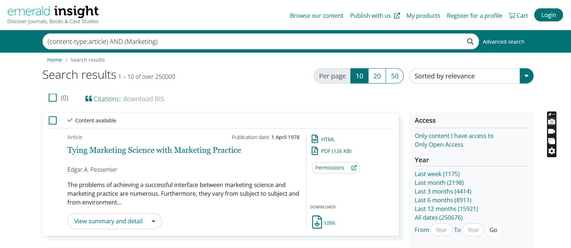The height and width of the screenshot is (248, 571).
Task: Set results per page to 50
Action: pyautogui.click(x=394, y=76)
